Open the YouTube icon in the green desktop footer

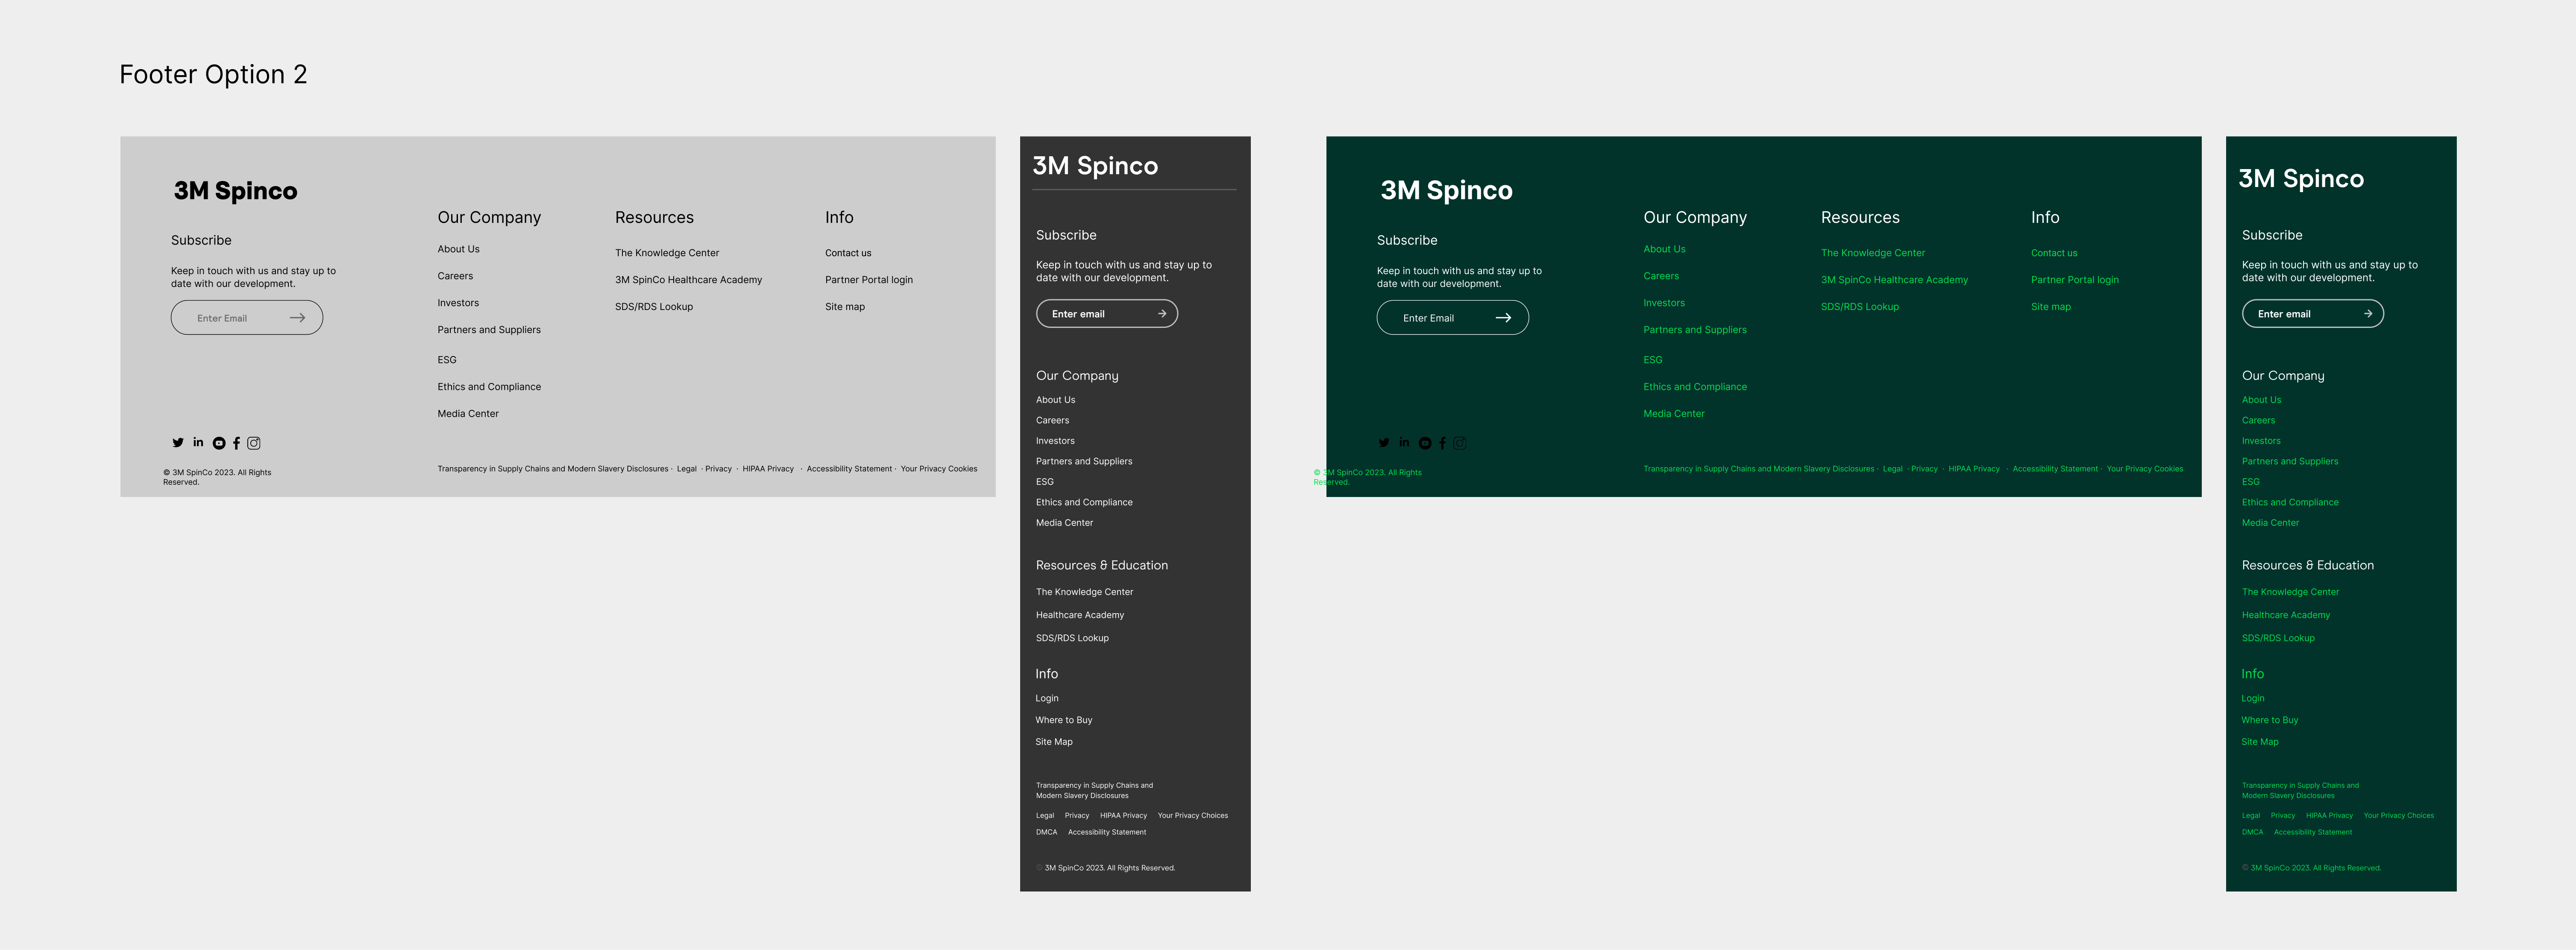(1425, 444)
